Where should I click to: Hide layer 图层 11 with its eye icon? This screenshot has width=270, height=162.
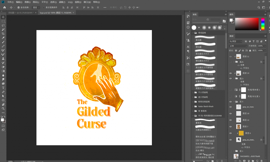pyautogui.click(x=230, y=57)
